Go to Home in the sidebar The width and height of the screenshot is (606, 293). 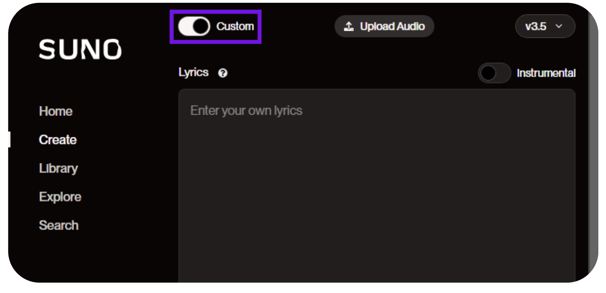click(x=56, y=111)
